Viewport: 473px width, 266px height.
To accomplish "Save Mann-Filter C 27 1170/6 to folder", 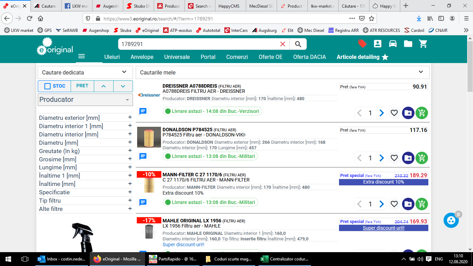I will click(x=408, y=204).
